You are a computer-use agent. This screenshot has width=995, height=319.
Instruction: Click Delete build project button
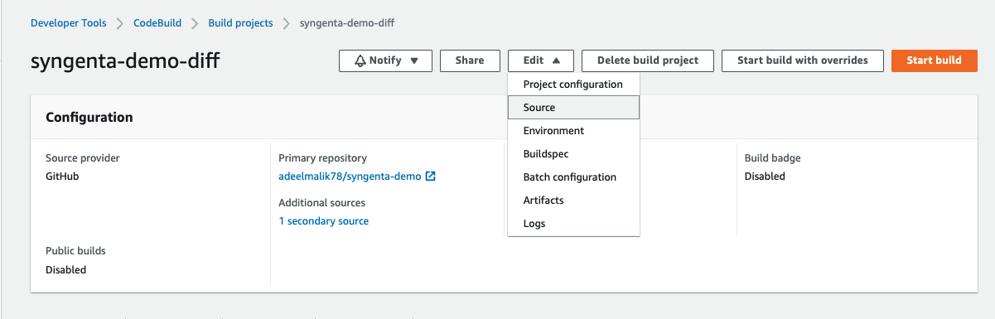point(648,60)
